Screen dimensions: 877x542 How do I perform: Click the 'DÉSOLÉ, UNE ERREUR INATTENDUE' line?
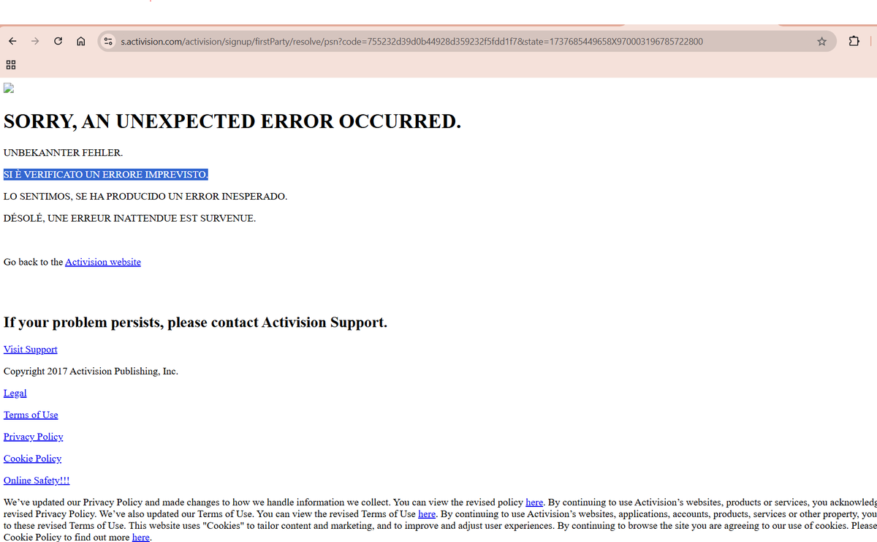[x=130, y=218]
